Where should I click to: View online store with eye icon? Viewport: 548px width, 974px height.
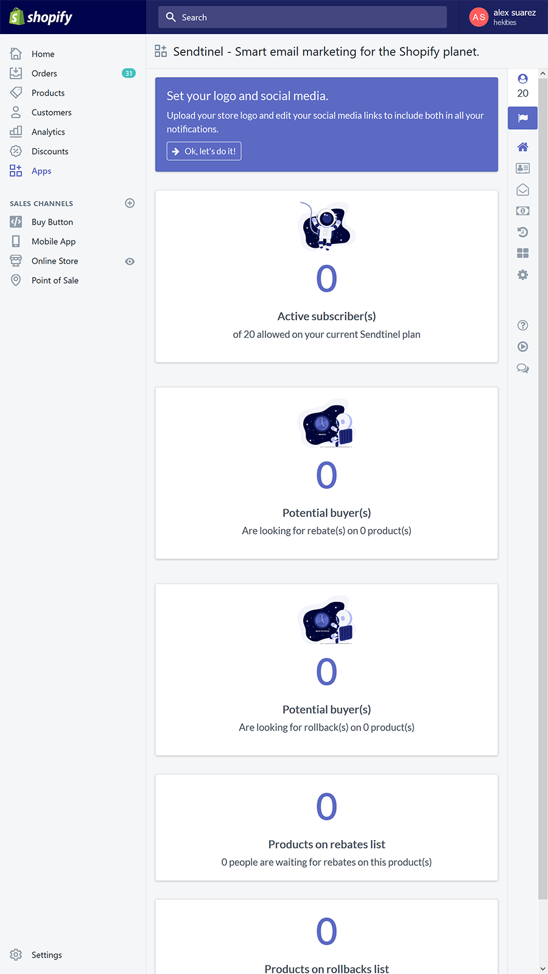pos(130,261)
